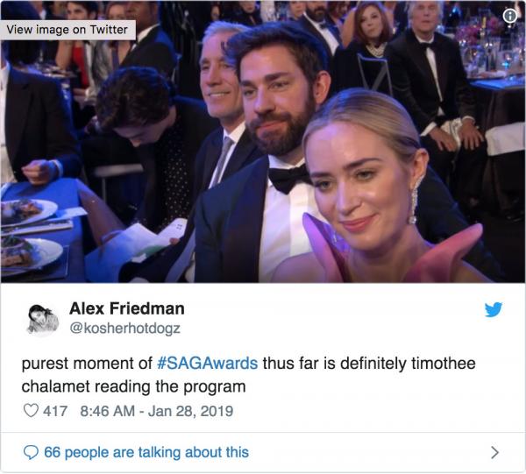This screenshot has width=526, height=474.
Task: Expand the conversation using the right chevron
Action: [x=494, y=453]
